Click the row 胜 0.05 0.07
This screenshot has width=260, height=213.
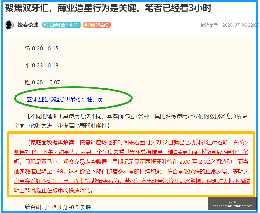point(43,82)
